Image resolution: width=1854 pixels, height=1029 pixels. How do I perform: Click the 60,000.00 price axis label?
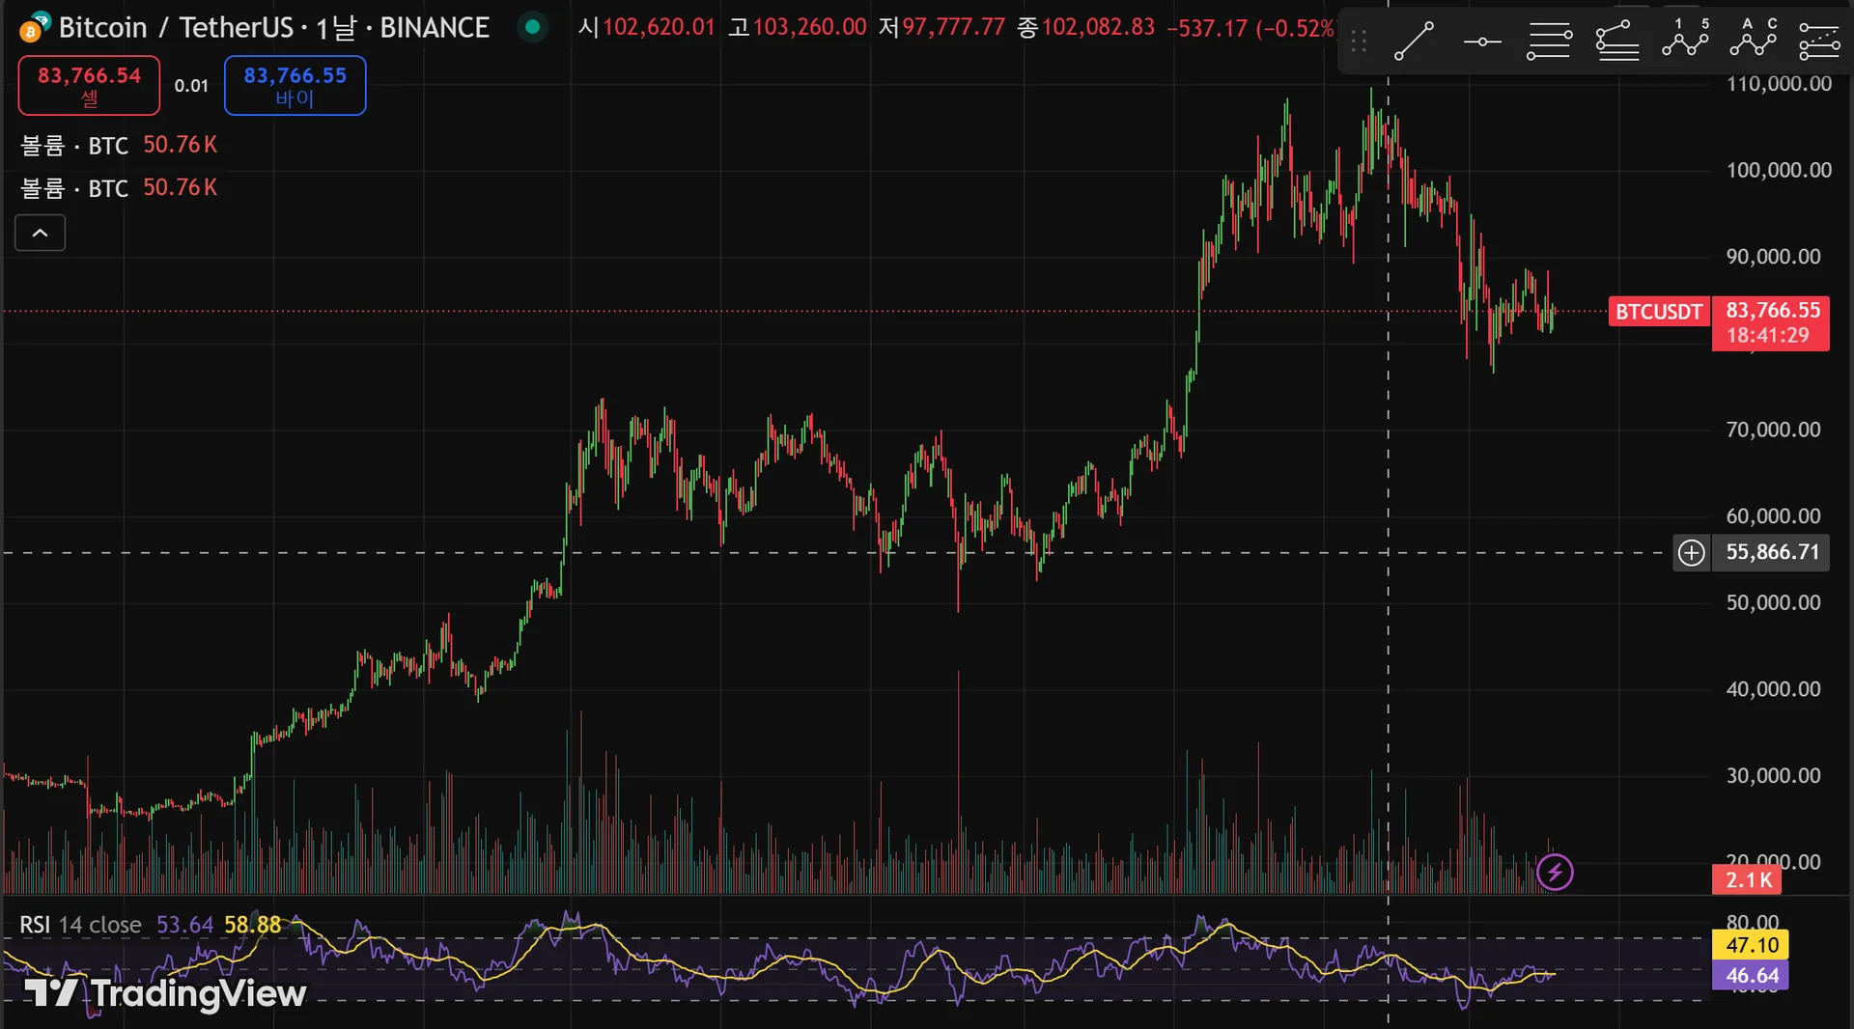tap(1774, 516)
